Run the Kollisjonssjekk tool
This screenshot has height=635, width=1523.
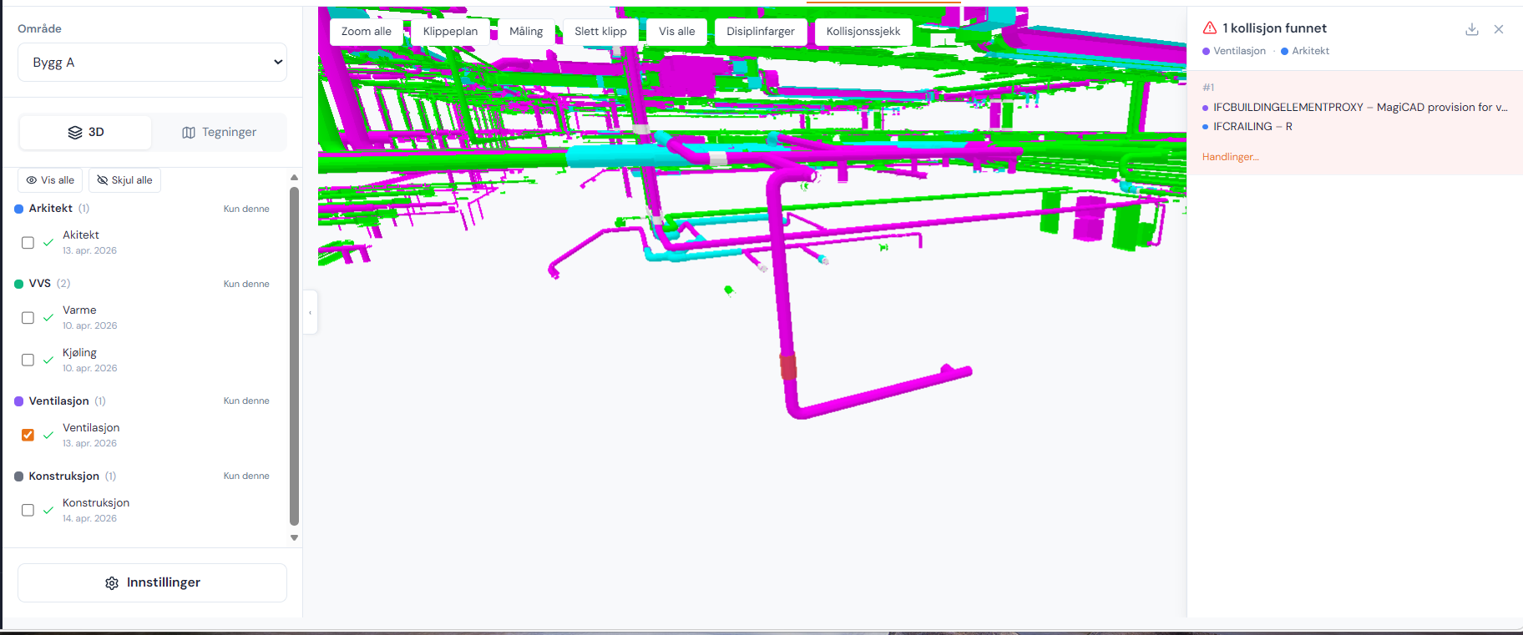tap(863, 32)
